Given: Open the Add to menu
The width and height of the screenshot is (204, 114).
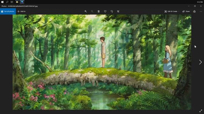Looking at the screenshot, I should pos(21,11).
